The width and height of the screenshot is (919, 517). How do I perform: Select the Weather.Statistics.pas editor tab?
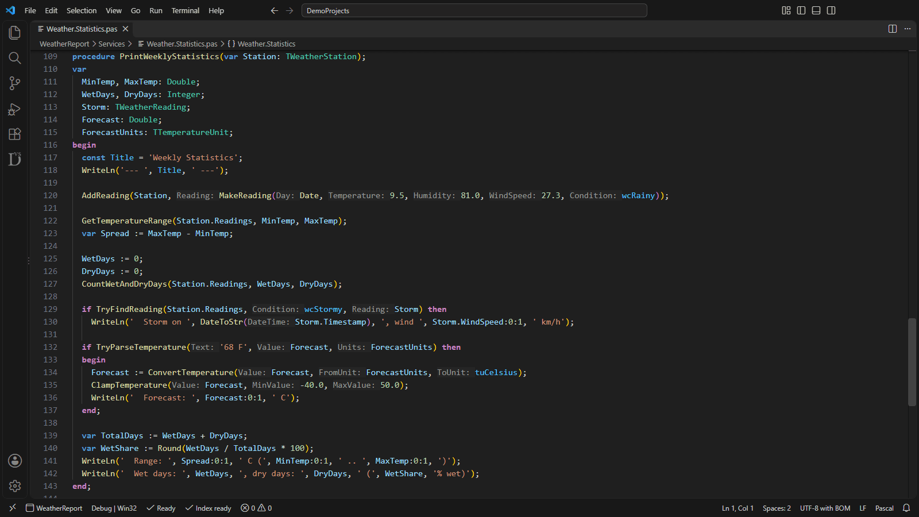point(82,29)
